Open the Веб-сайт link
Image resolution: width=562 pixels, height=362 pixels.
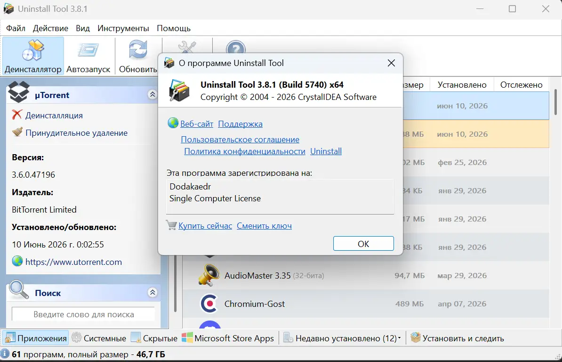click(197, 124)
